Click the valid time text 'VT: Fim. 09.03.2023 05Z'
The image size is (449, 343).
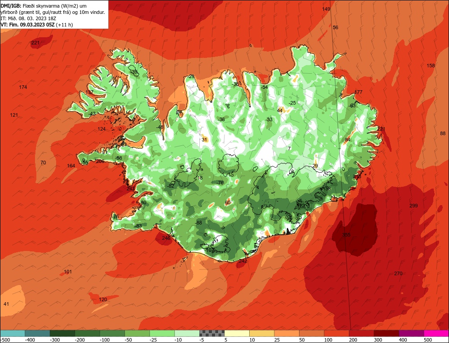coord(27,25)
